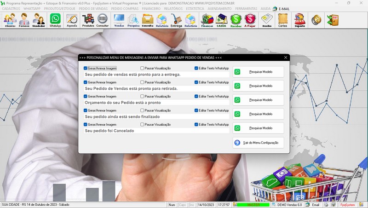
Task: Open the FERRAMENTAS menu
Action: (x=246, y=9)
